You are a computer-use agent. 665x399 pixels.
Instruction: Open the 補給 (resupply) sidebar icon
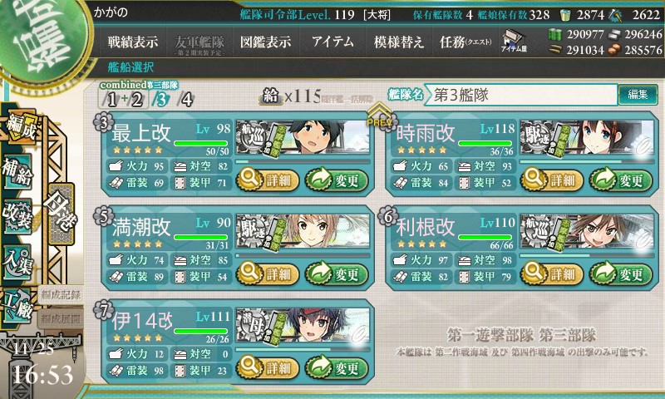coord(17,172)
